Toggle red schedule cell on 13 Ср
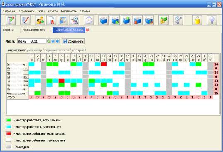Screen dimensions: 223x152 click(104, 64)
